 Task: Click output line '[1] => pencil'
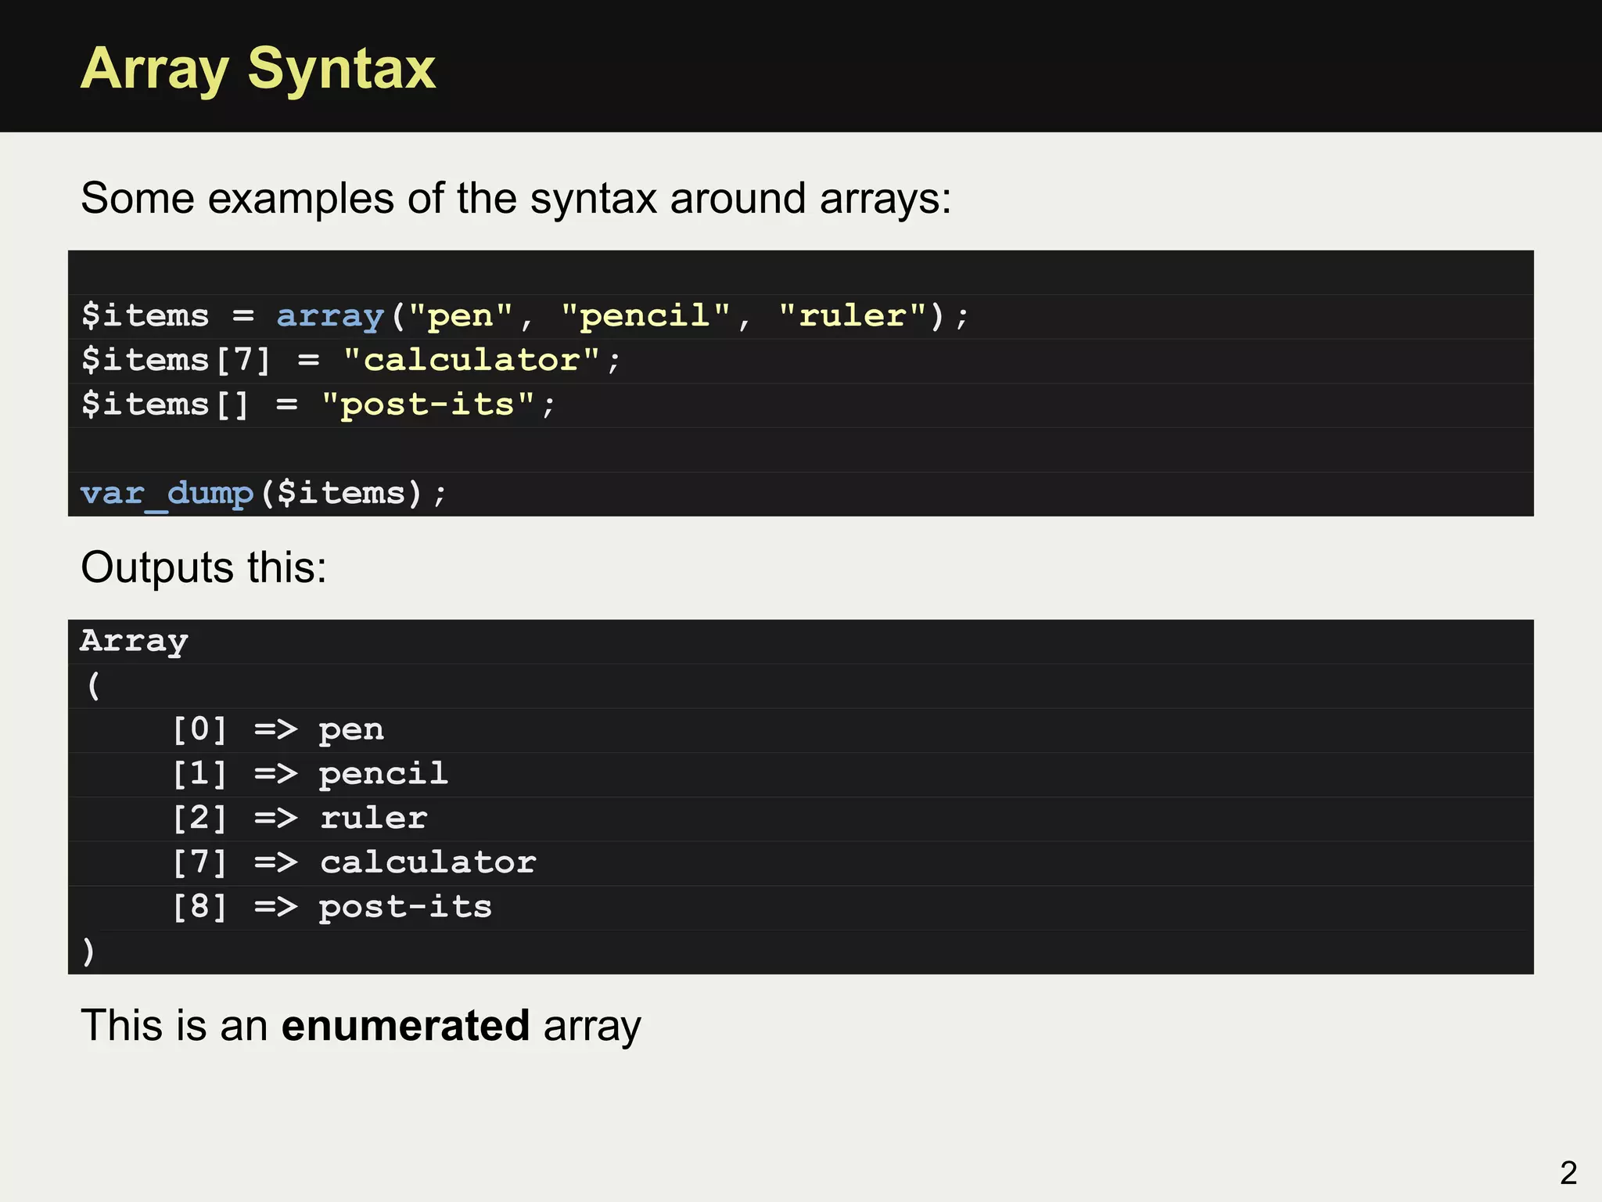point(310,775)
